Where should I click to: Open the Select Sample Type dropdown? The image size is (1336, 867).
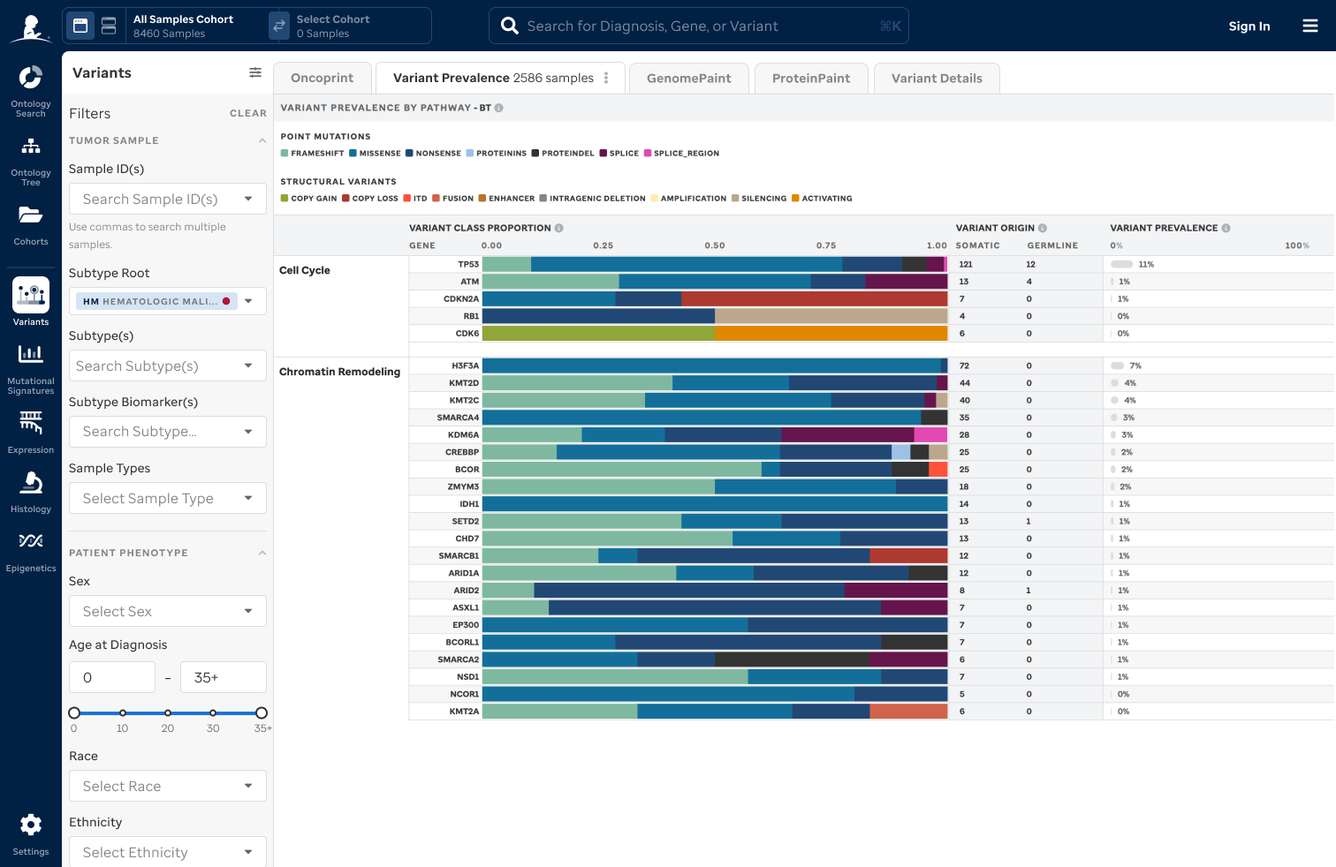[167, 498]
